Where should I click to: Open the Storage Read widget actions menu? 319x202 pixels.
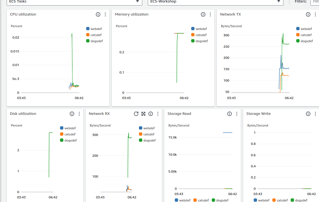click(237, 114)
